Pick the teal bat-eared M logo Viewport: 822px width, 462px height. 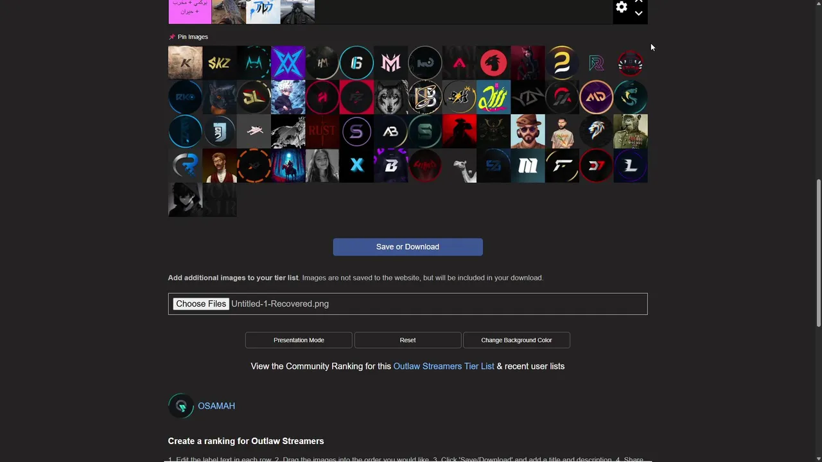point(254,63)
